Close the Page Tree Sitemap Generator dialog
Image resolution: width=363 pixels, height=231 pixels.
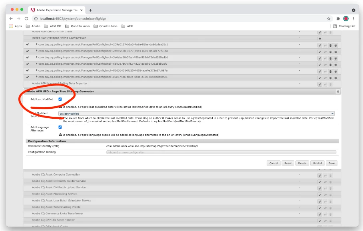338,92
